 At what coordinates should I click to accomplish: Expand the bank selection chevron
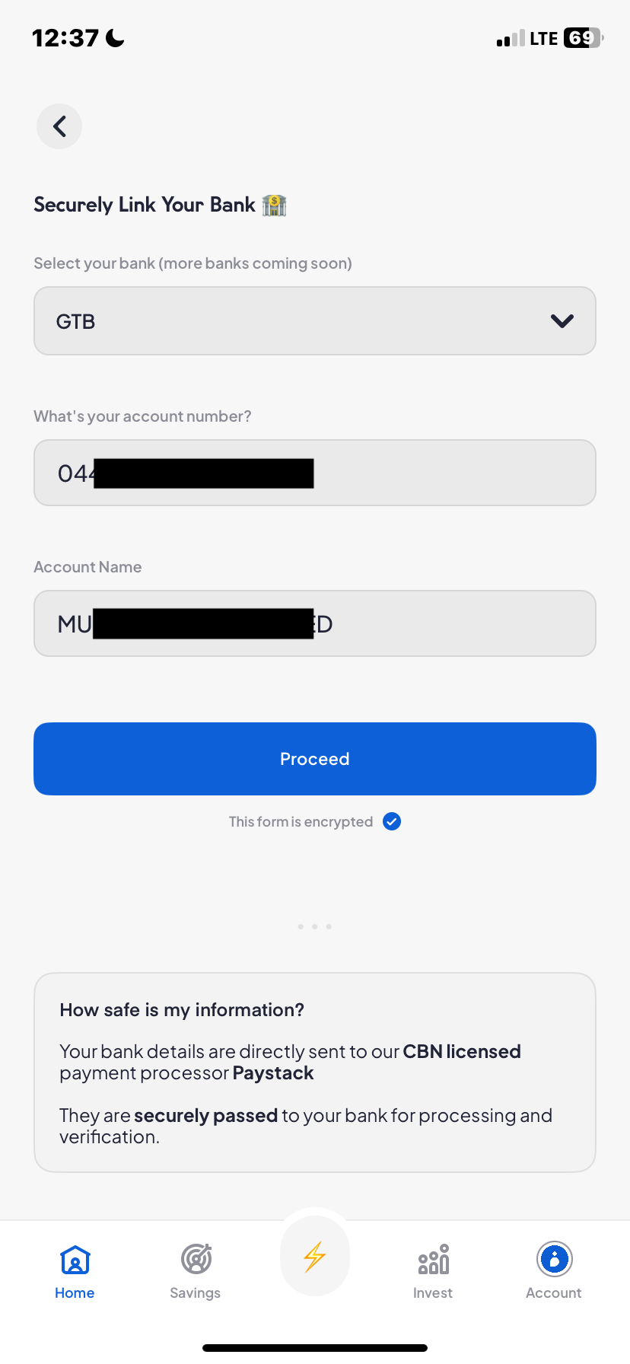pyautogui.click(x=562, y=321)
